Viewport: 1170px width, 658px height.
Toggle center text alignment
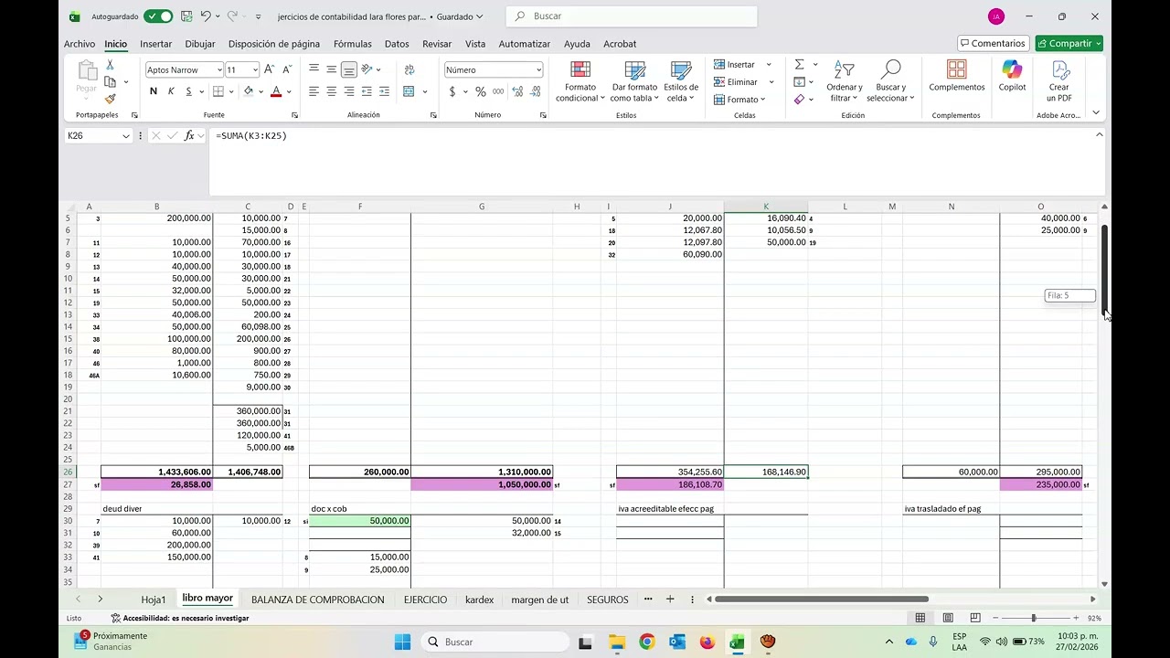click(331, 91)
